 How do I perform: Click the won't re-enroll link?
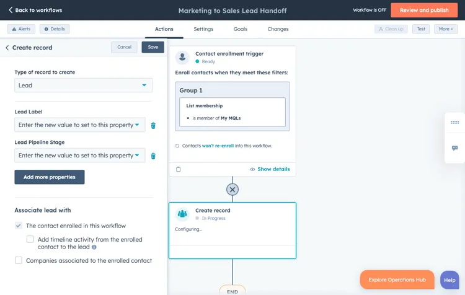pyautogui.click(x=218, y=146)
